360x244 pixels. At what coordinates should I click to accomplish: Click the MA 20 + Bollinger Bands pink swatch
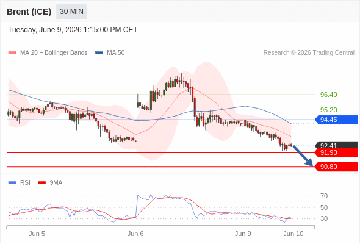pyautogui.click(x=12, y=53)
